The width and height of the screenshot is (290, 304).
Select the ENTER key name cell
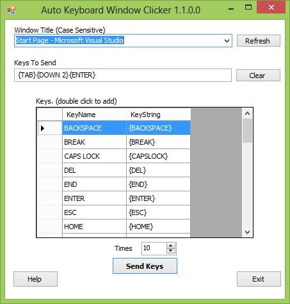(94, 198)
